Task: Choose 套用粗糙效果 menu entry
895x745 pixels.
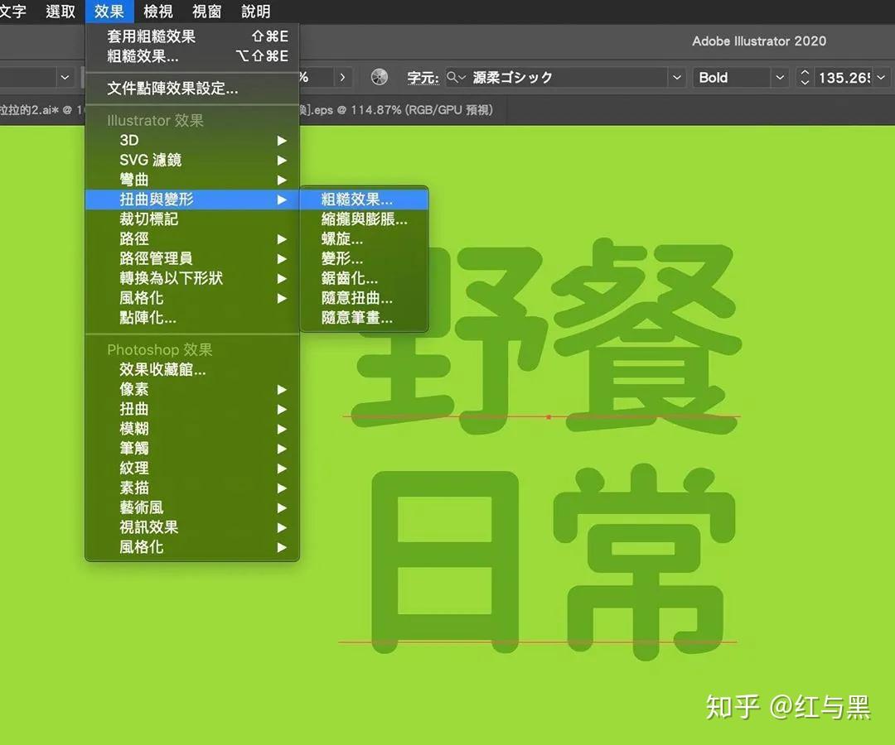Action: pos(192,36)
